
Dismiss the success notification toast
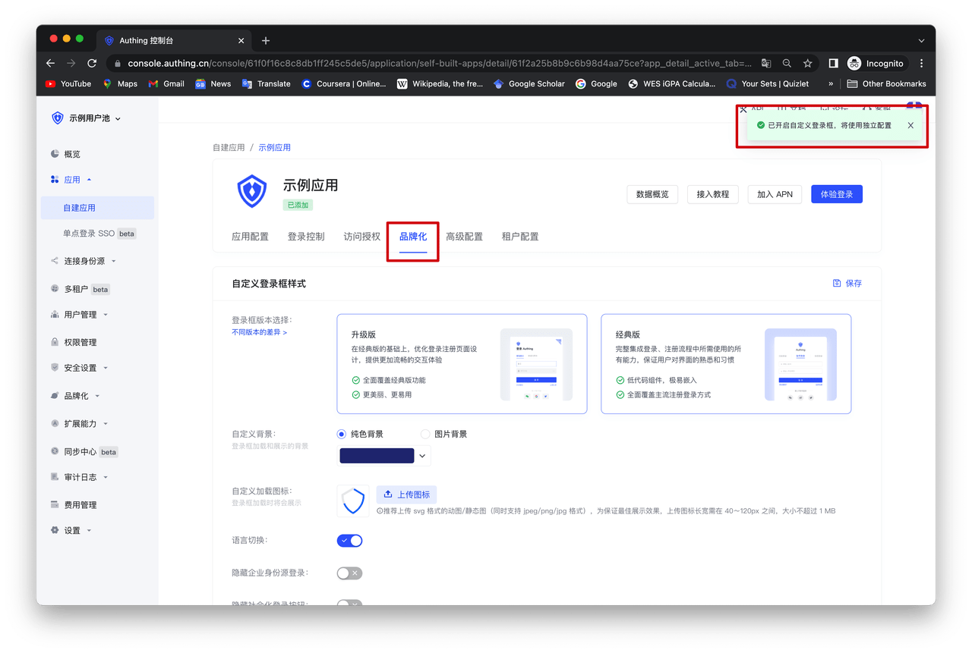910,125
